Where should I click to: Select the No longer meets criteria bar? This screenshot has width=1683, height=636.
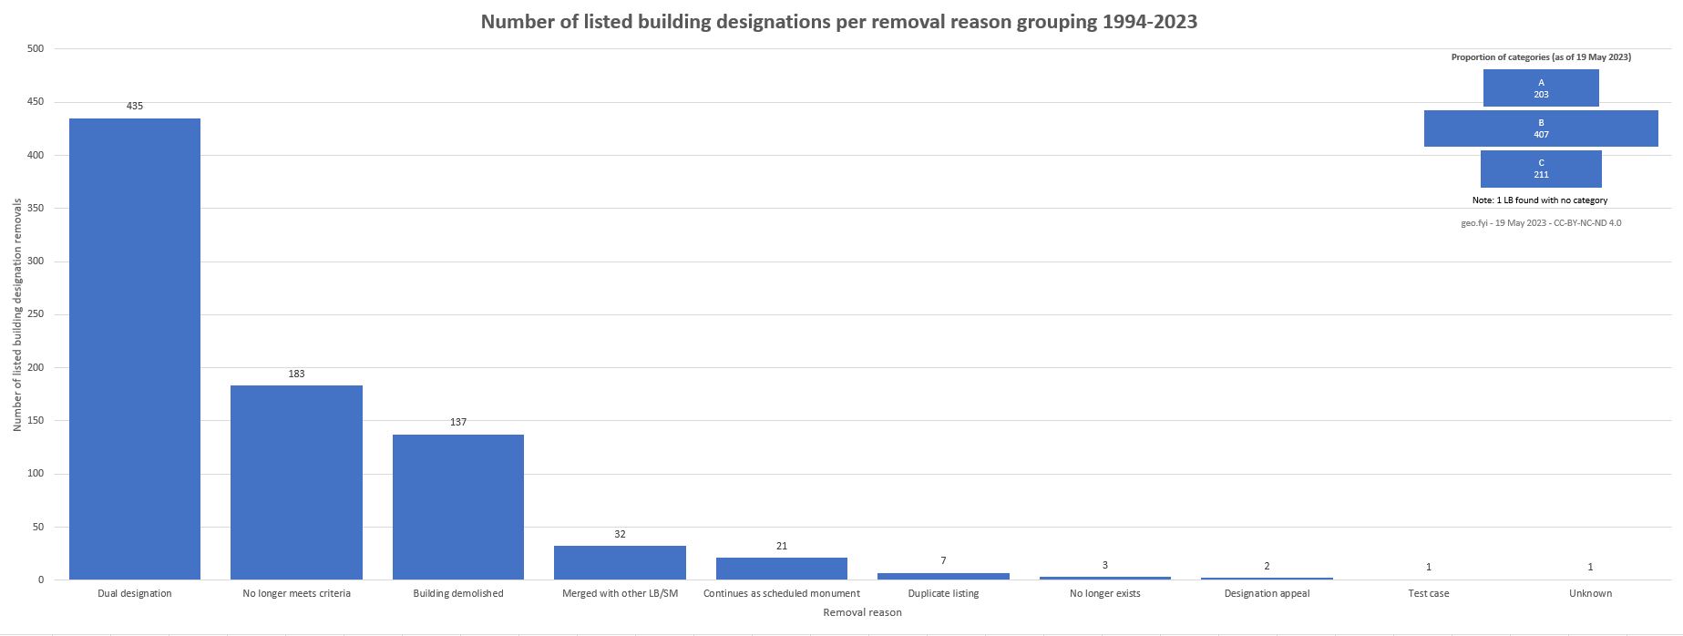(x=296, y=482)
